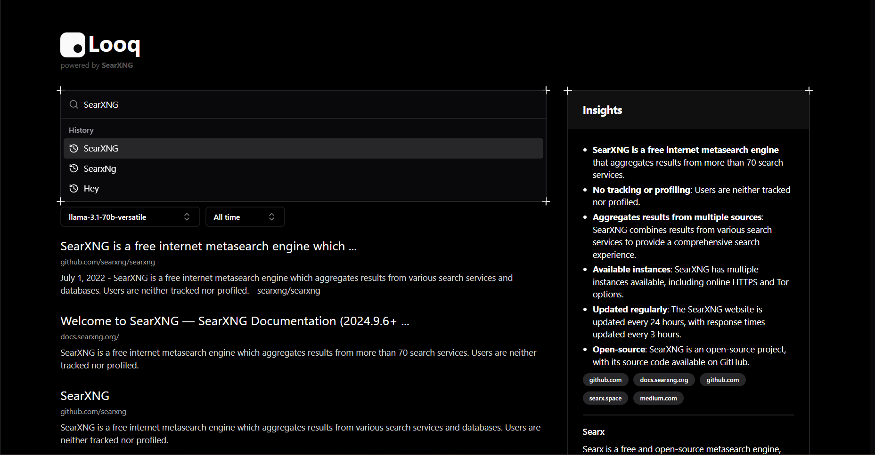Click the Searx heading in Insights panel
Viewport: 875px width, 455px height.
593,432
